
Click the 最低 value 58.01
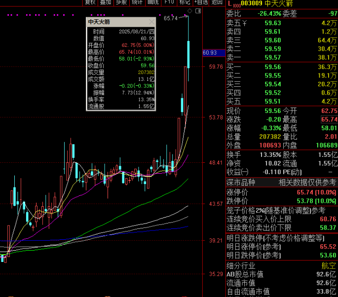coord(329,128)
